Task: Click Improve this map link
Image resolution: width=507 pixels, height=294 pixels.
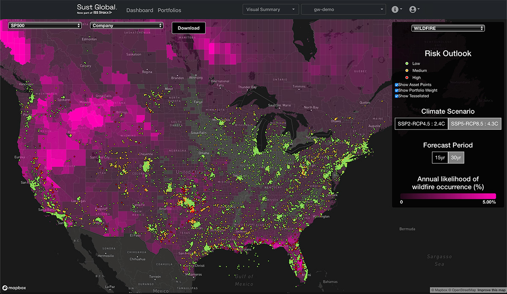Action: 491,290
